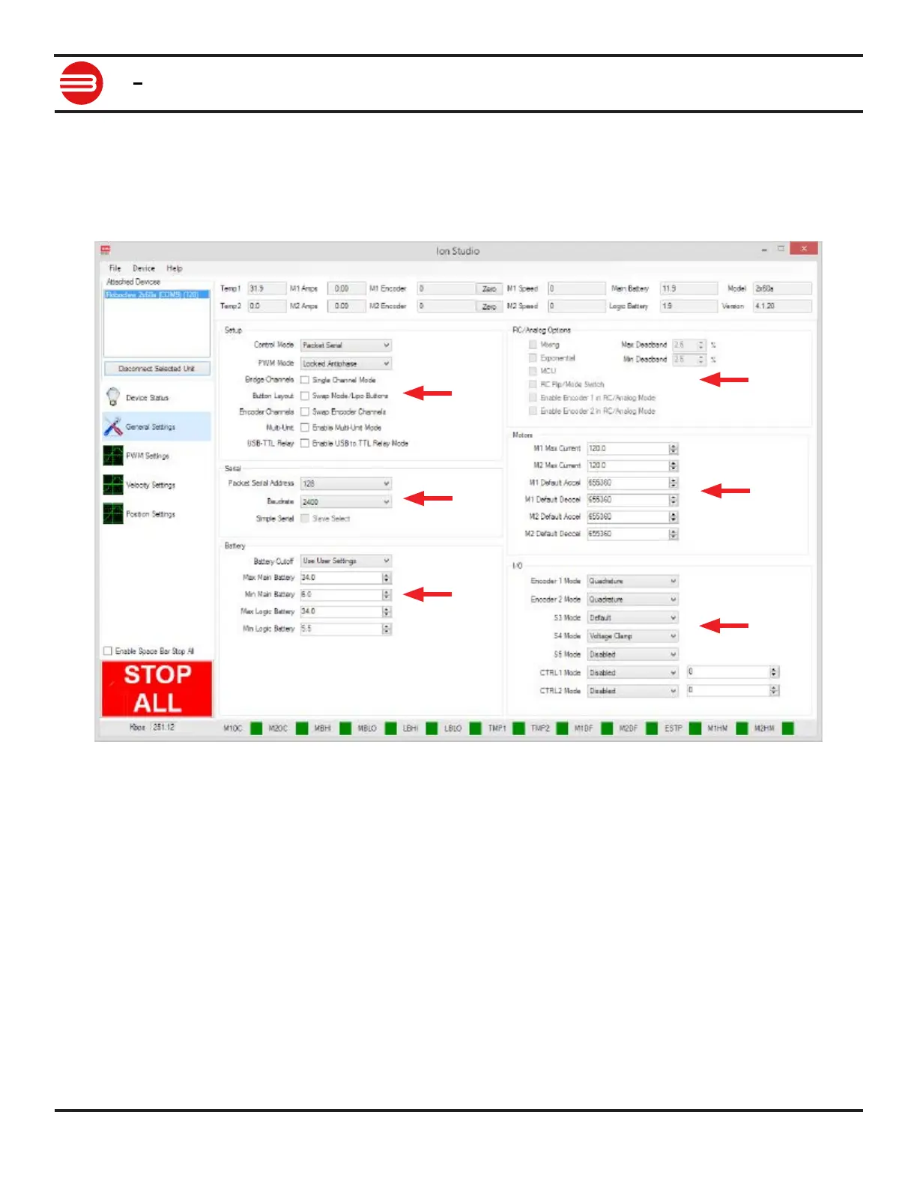Image resolution: width=917 pixels, height=1187 pixels.
Task: Expand the CTRL2 Mode dropdown
Action: pos(632,691)
